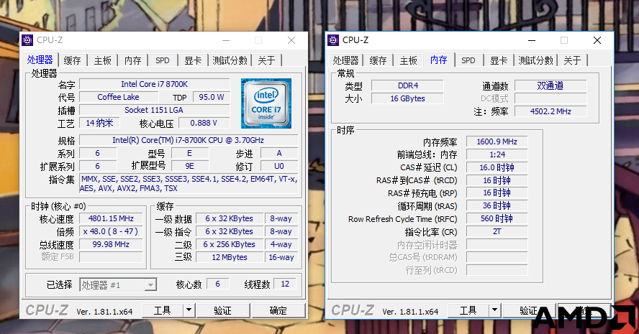Open the 关于 tab in the left CPU-Z window

(x=266, y=60)
